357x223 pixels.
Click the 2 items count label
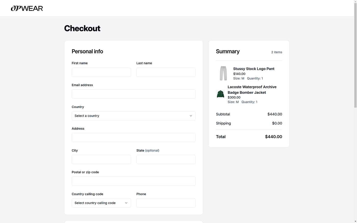click(x=277, y=52)
